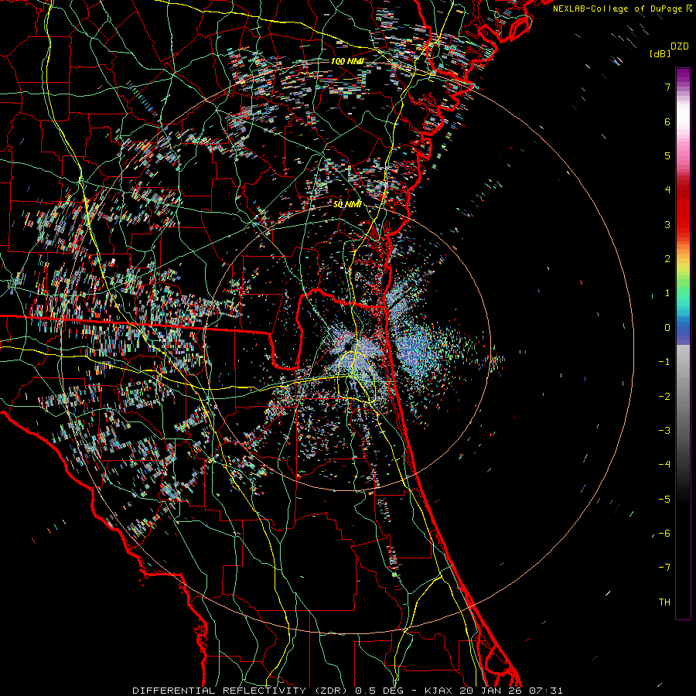Click the -4 value on the color scale
The image size is (696, 696).
[x=664, y=465]
